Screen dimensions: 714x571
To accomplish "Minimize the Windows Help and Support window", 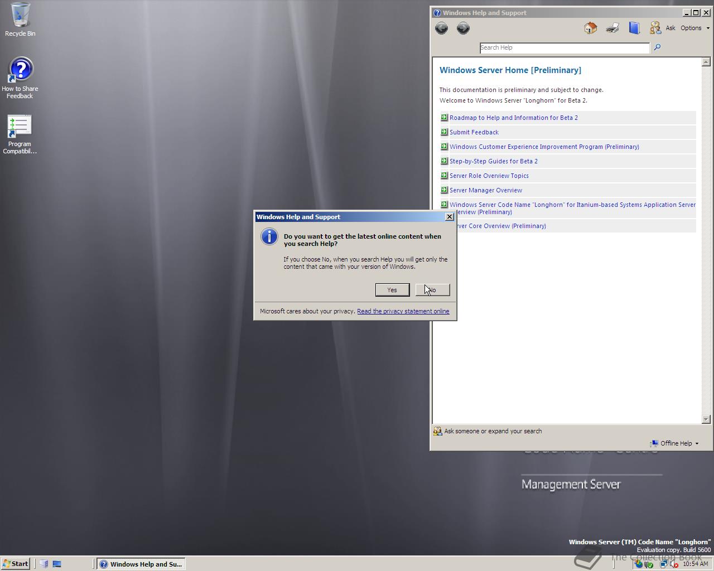I will click(687, 13).
